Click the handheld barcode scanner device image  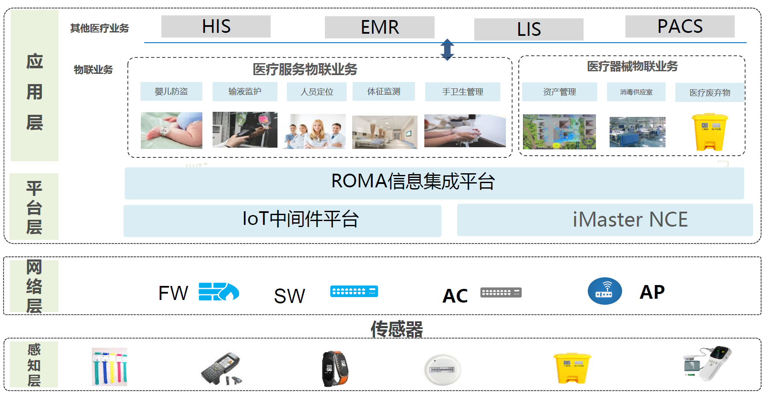click(222, 368)
